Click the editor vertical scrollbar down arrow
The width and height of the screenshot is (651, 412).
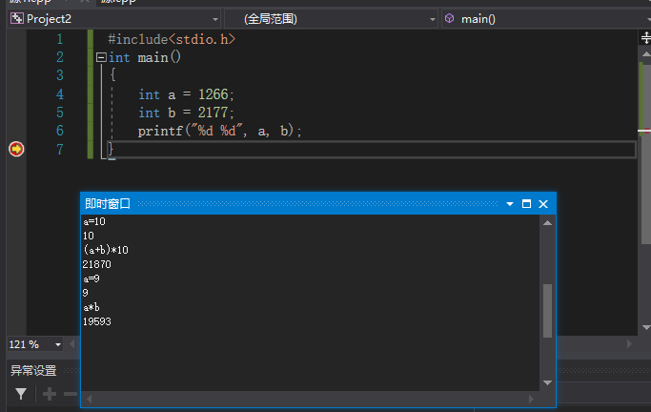[x=645, y=328]
